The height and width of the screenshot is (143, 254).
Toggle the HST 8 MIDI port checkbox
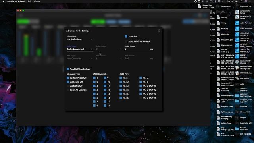coord(140,82)
